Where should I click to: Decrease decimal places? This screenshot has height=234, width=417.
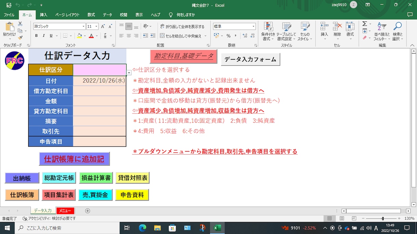click(252, 35)
